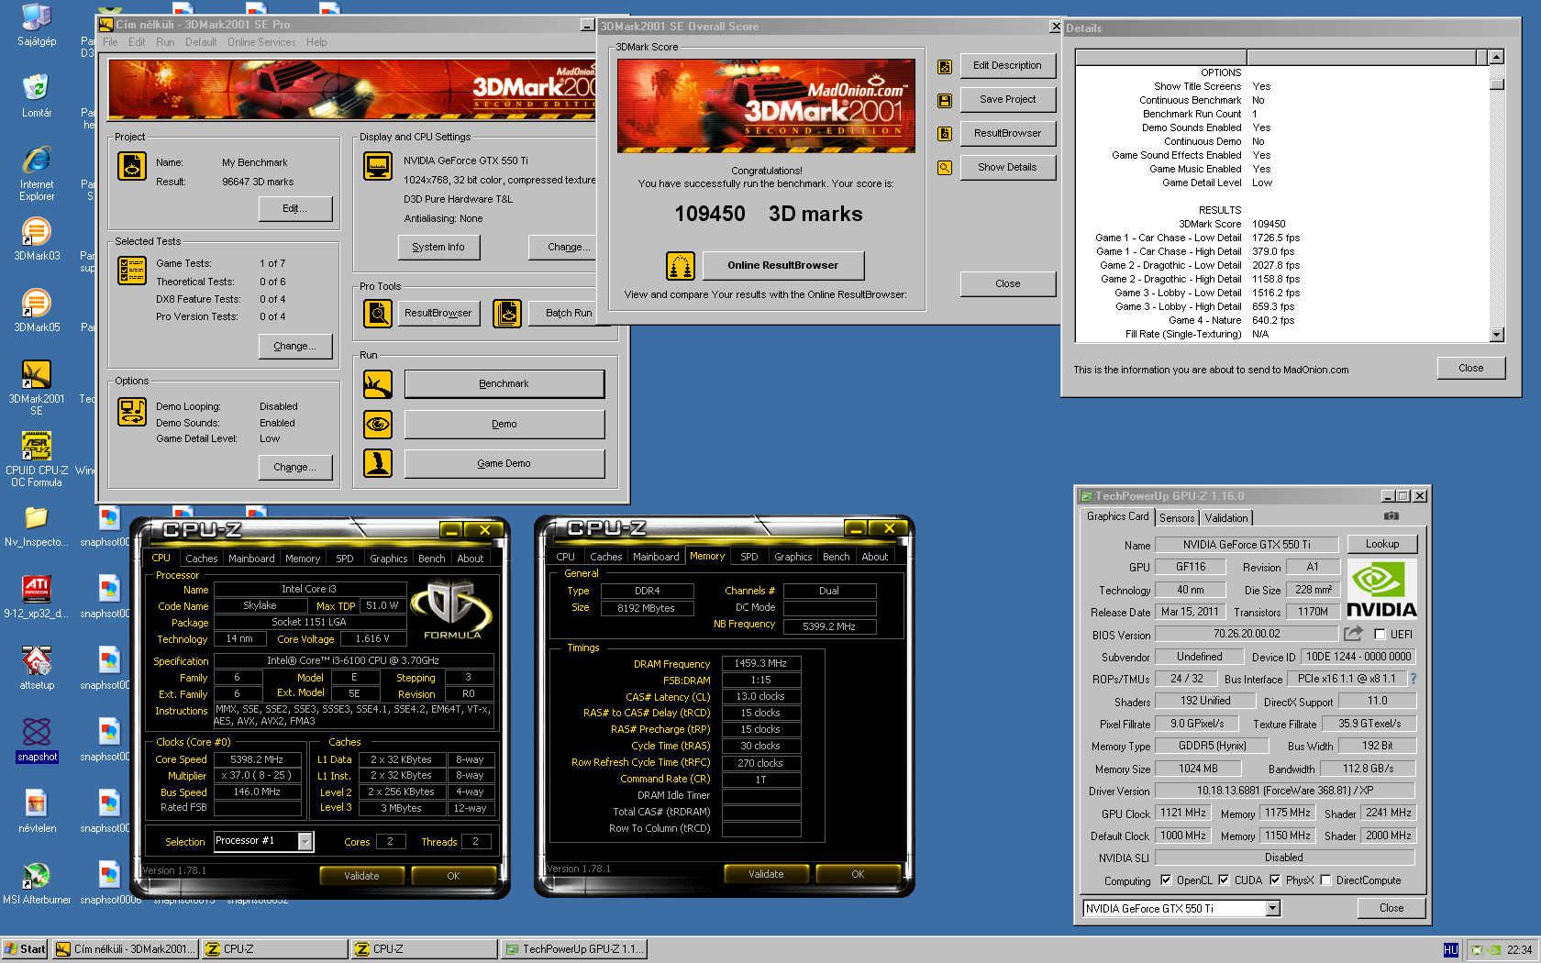
Task: Click the Save Project disk icon
Action: [x=945, y=101]
